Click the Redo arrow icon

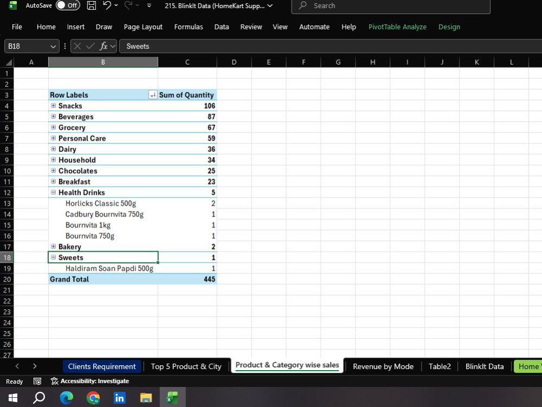pos(128,5)
